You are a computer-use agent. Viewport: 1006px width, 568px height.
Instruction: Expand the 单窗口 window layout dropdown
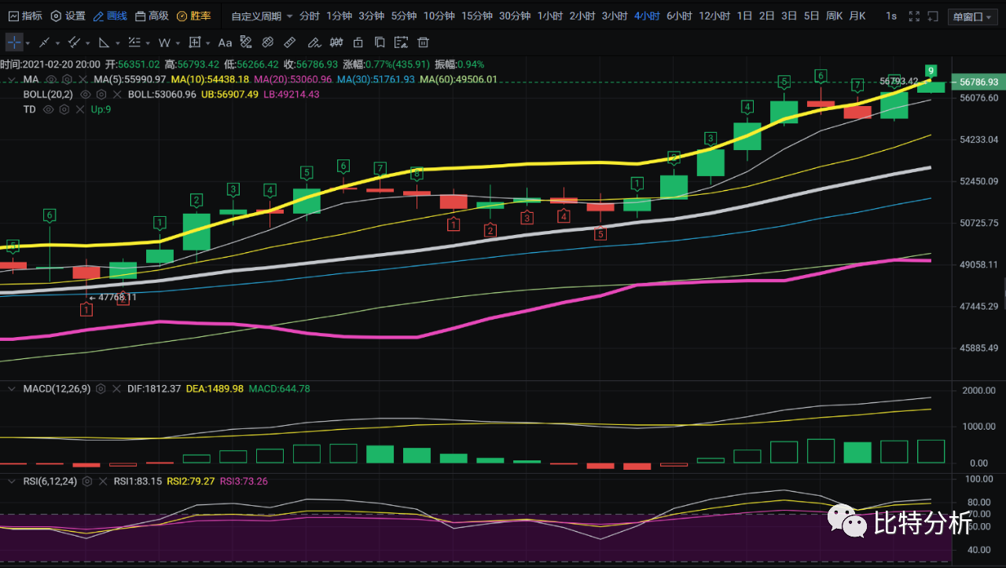974,16
